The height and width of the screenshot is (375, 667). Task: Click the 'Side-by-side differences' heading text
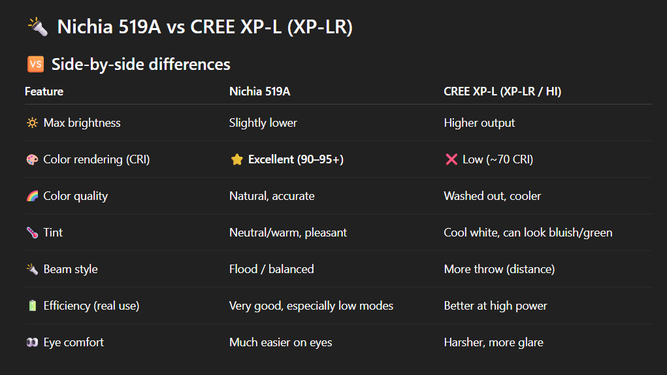click(140, 64)
